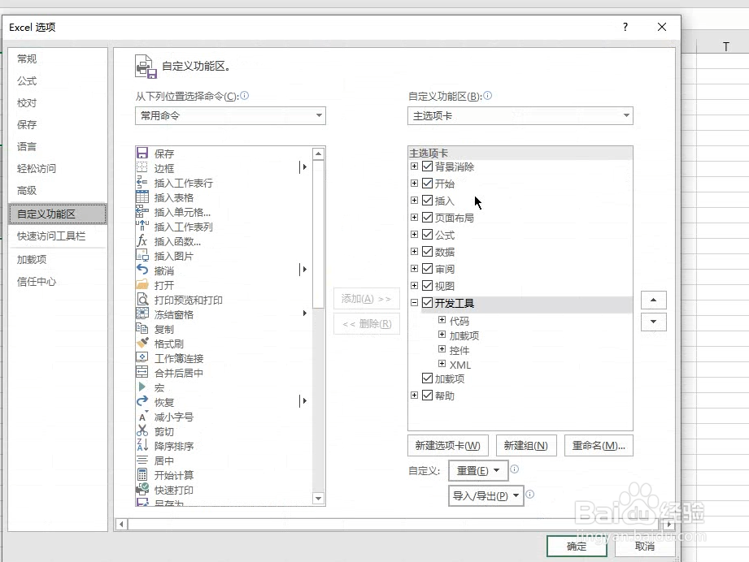This screenshot has height=562, width=749.
Task: Click the Open (打开) folder icon
Action: (x=142, y=285)
